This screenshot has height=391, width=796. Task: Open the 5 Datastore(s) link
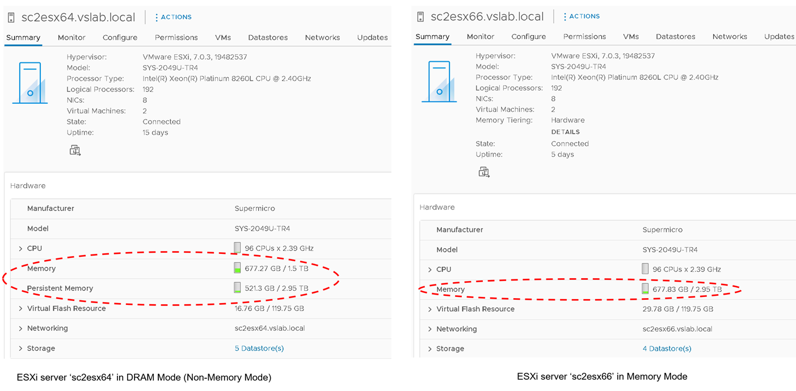pos(259,348)
